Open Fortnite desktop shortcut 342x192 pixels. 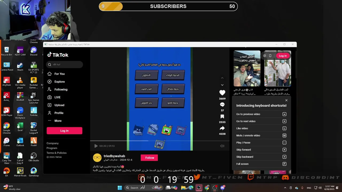34,112
